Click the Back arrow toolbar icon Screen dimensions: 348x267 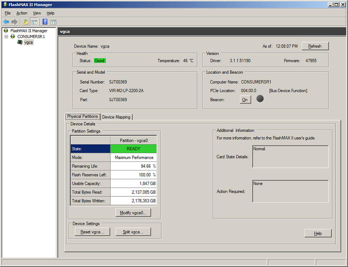(x=6, y=22)
